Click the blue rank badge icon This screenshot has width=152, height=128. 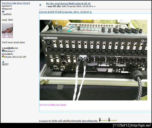(x=3, y=12)
